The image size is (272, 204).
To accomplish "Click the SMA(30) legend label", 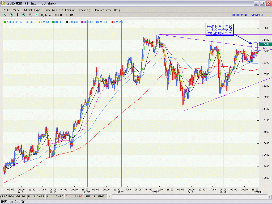I will 73,22.
